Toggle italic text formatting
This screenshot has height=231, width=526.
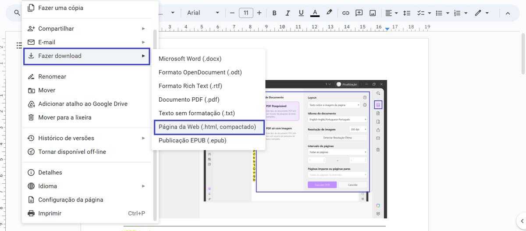(x=288, y=13)
